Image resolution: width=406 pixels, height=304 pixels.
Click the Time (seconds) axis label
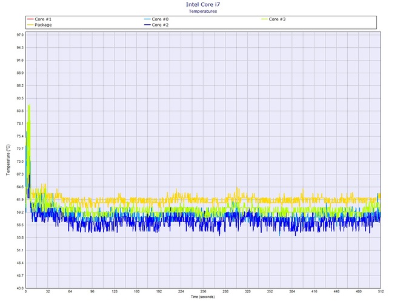coord(203,297)
